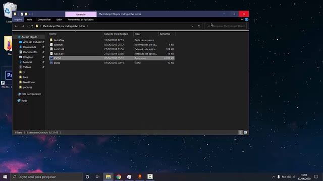Open Downloads in the sidebar
This screenshot has height=181, width=323.
point(29,47)
